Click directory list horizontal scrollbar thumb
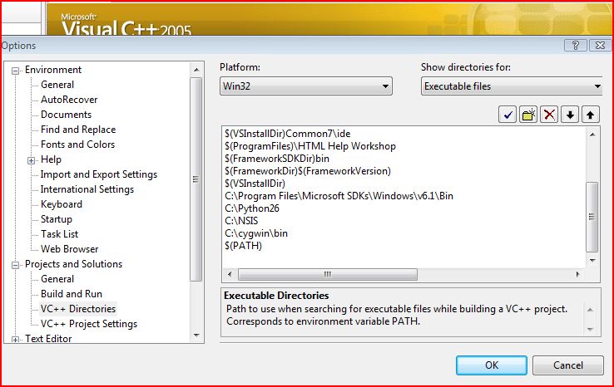The width and height of the screenshot is (614, 387). coord(328,274)
